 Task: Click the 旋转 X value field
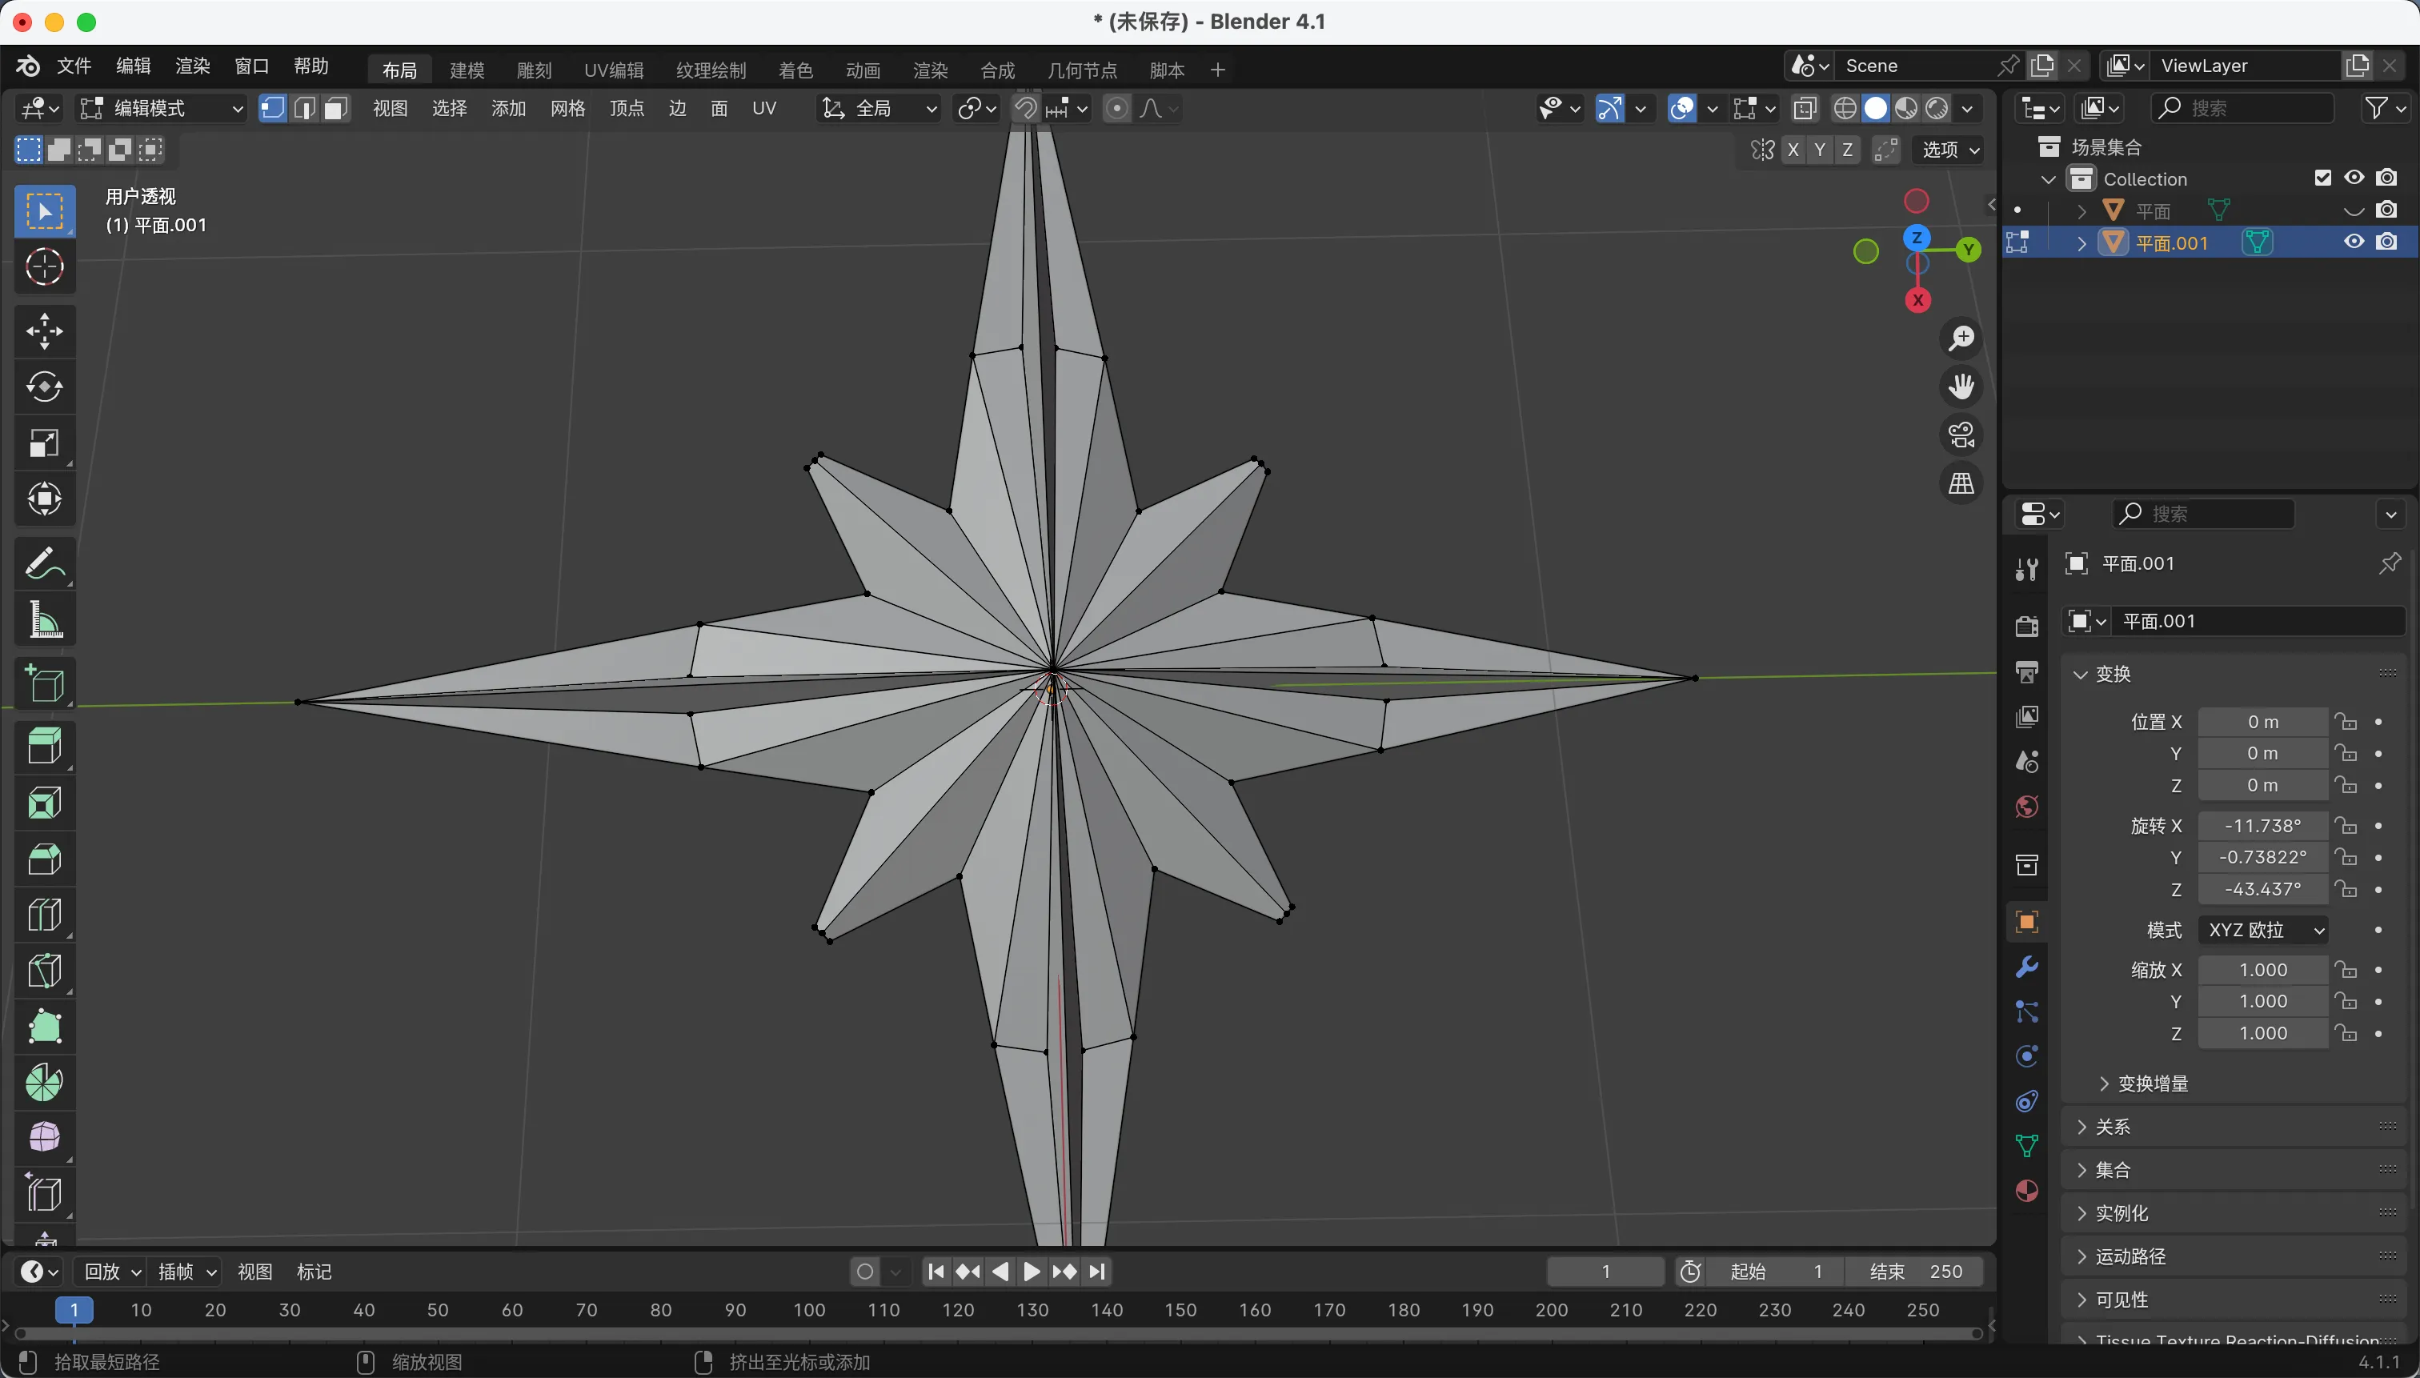2262,825
